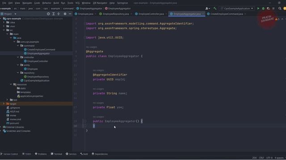This screenshot has width=286, height=160.
Task: Run CqrsExampleApplication with green play button
Action: pyautogui.click(x=258, y=8)
